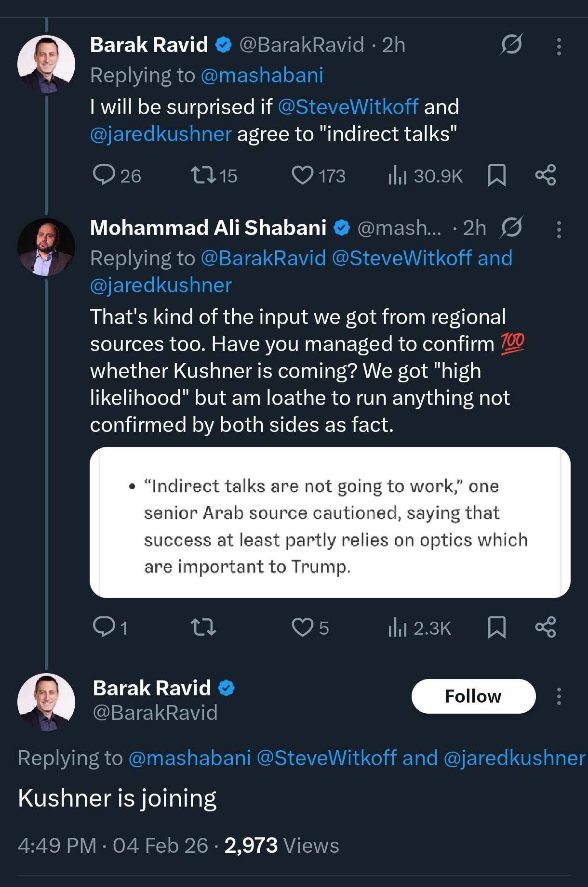
Task: Open Grok context on Barak Ravid's tweet
Action: point(512,45)
